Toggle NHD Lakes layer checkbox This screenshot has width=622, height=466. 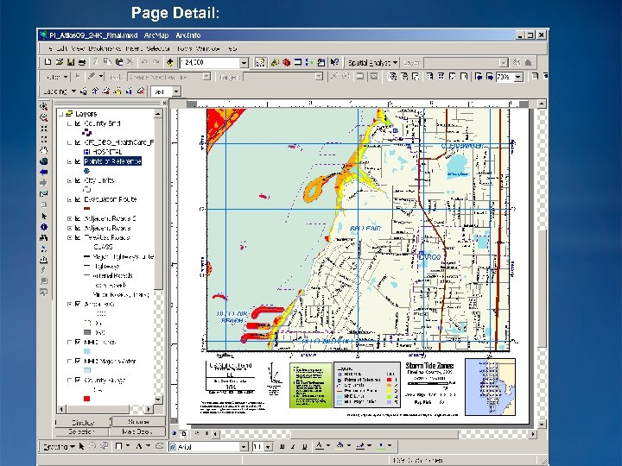coord(78,342)
